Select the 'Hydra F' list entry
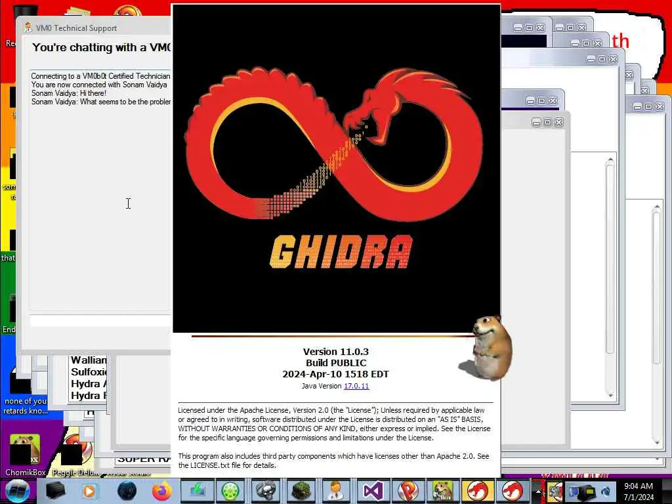Viewport: 672px width, 504px height. (x=89, y=395)
